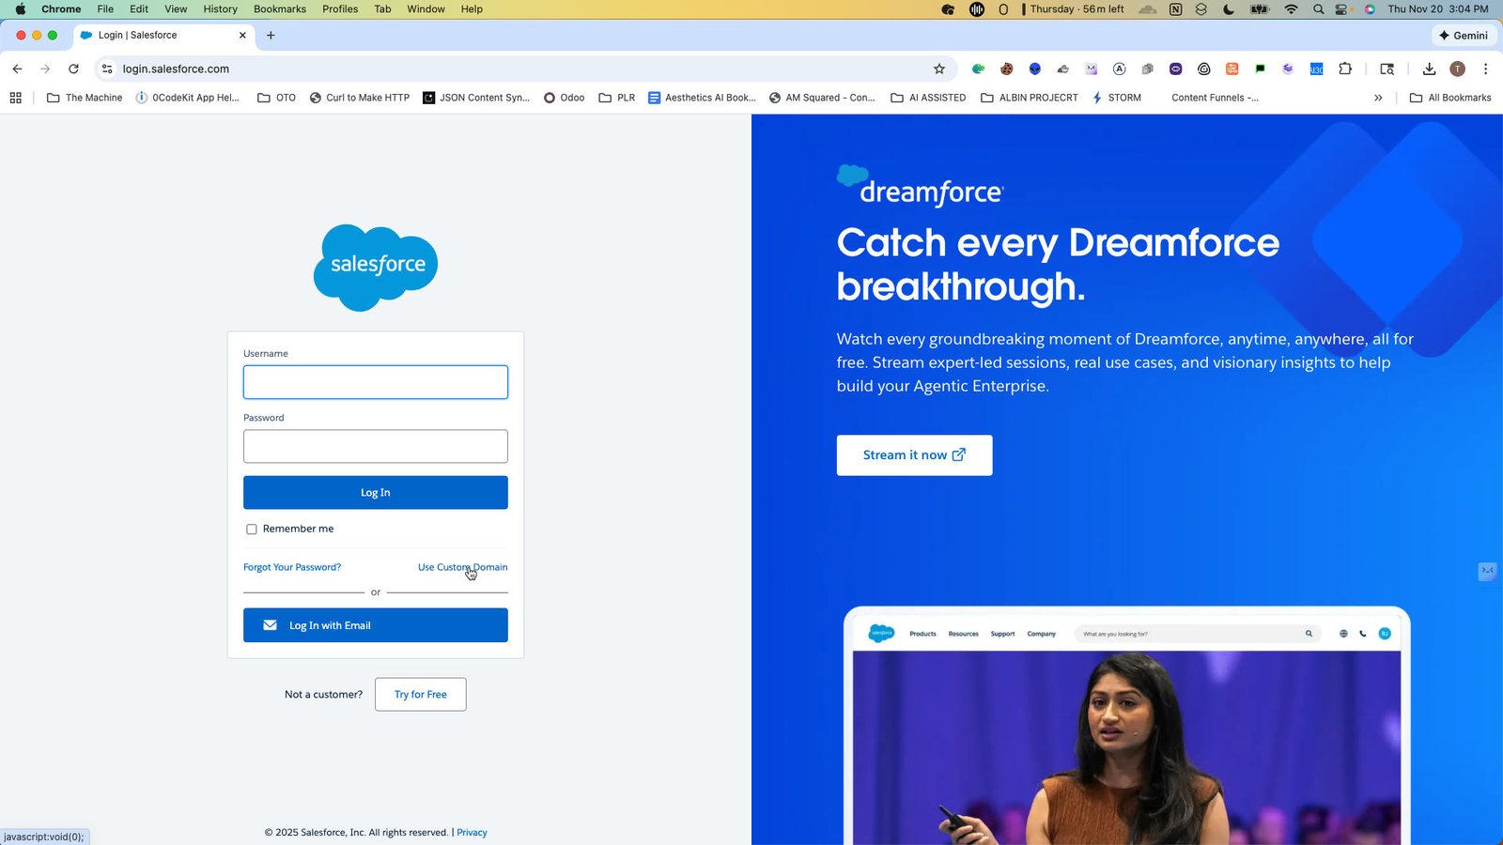Click the Stream it now button
The height and width of the screenshot is (845, 1503).
(x=914, y=455)
